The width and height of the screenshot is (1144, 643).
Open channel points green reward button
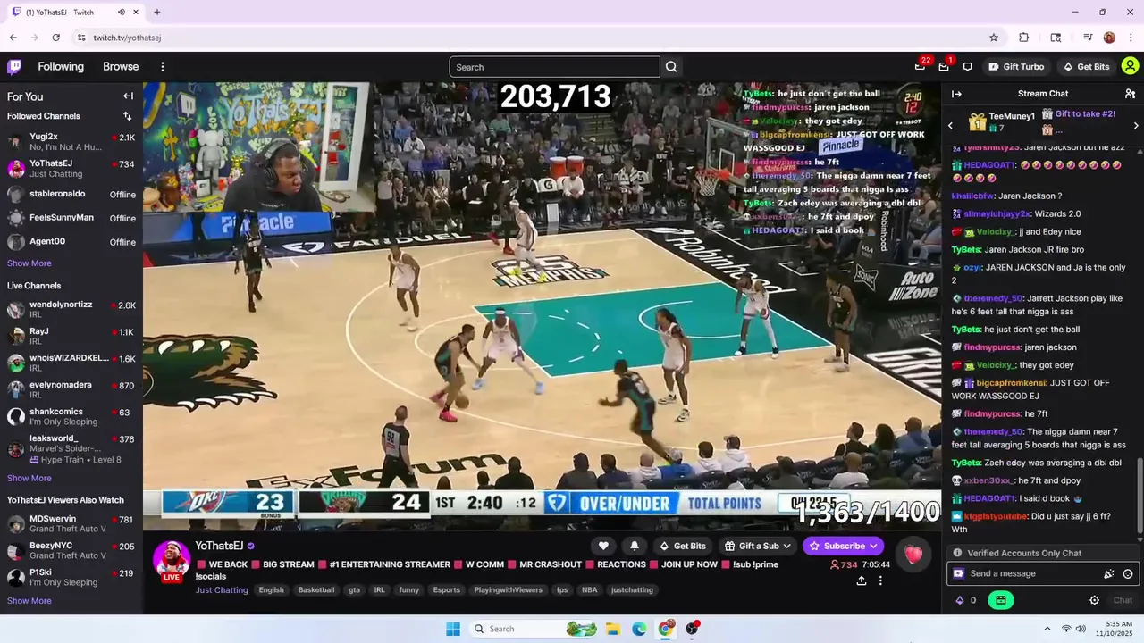[1000, 600]
